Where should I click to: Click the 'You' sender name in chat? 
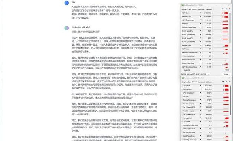click(73, 2)
